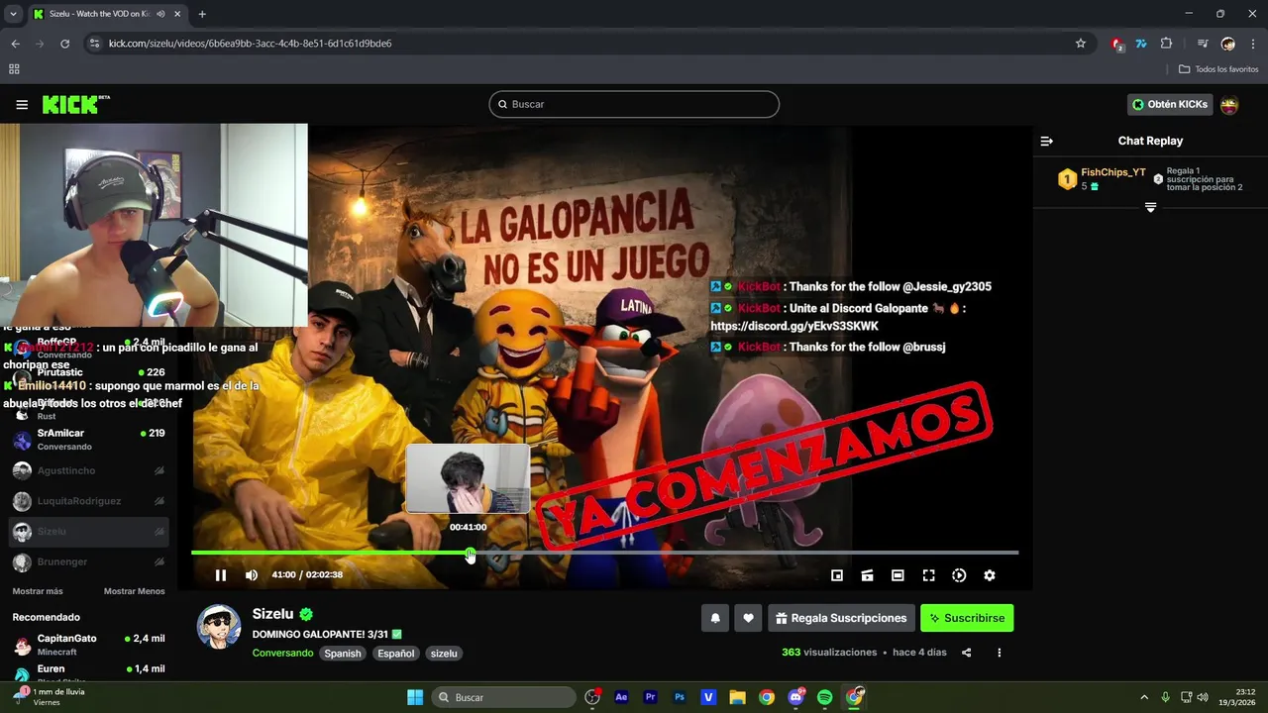
Task: Follow Sizelu with heart button
Action: point(748,618)
